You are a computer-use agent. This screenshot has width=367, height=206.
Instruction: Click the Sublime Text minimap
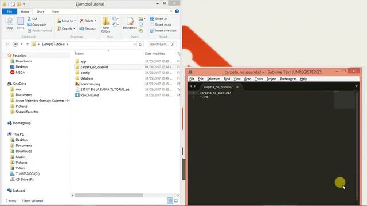coord(344,100)
